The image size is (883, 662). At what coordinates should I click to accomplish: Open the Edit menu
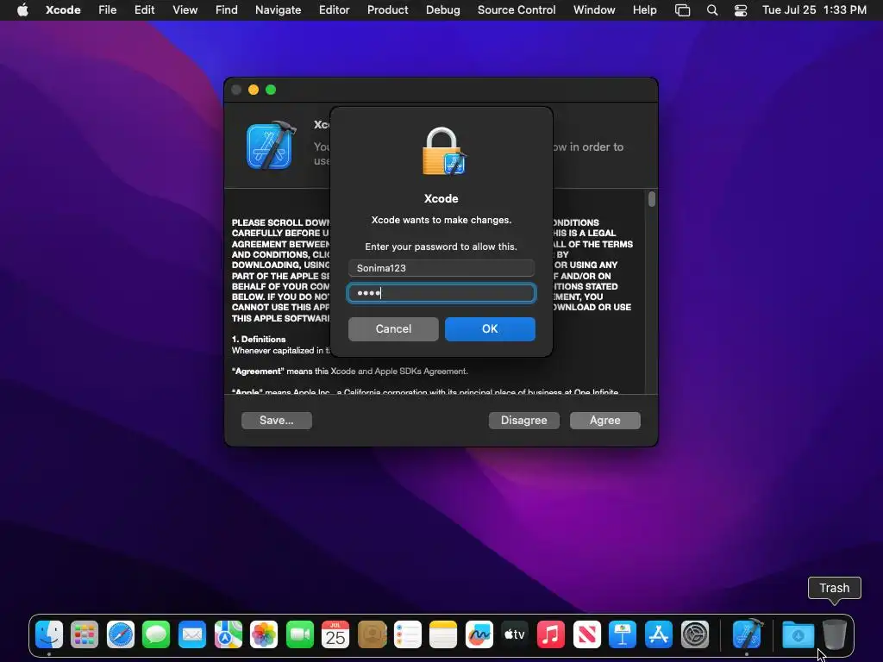(x=144, y=10)
